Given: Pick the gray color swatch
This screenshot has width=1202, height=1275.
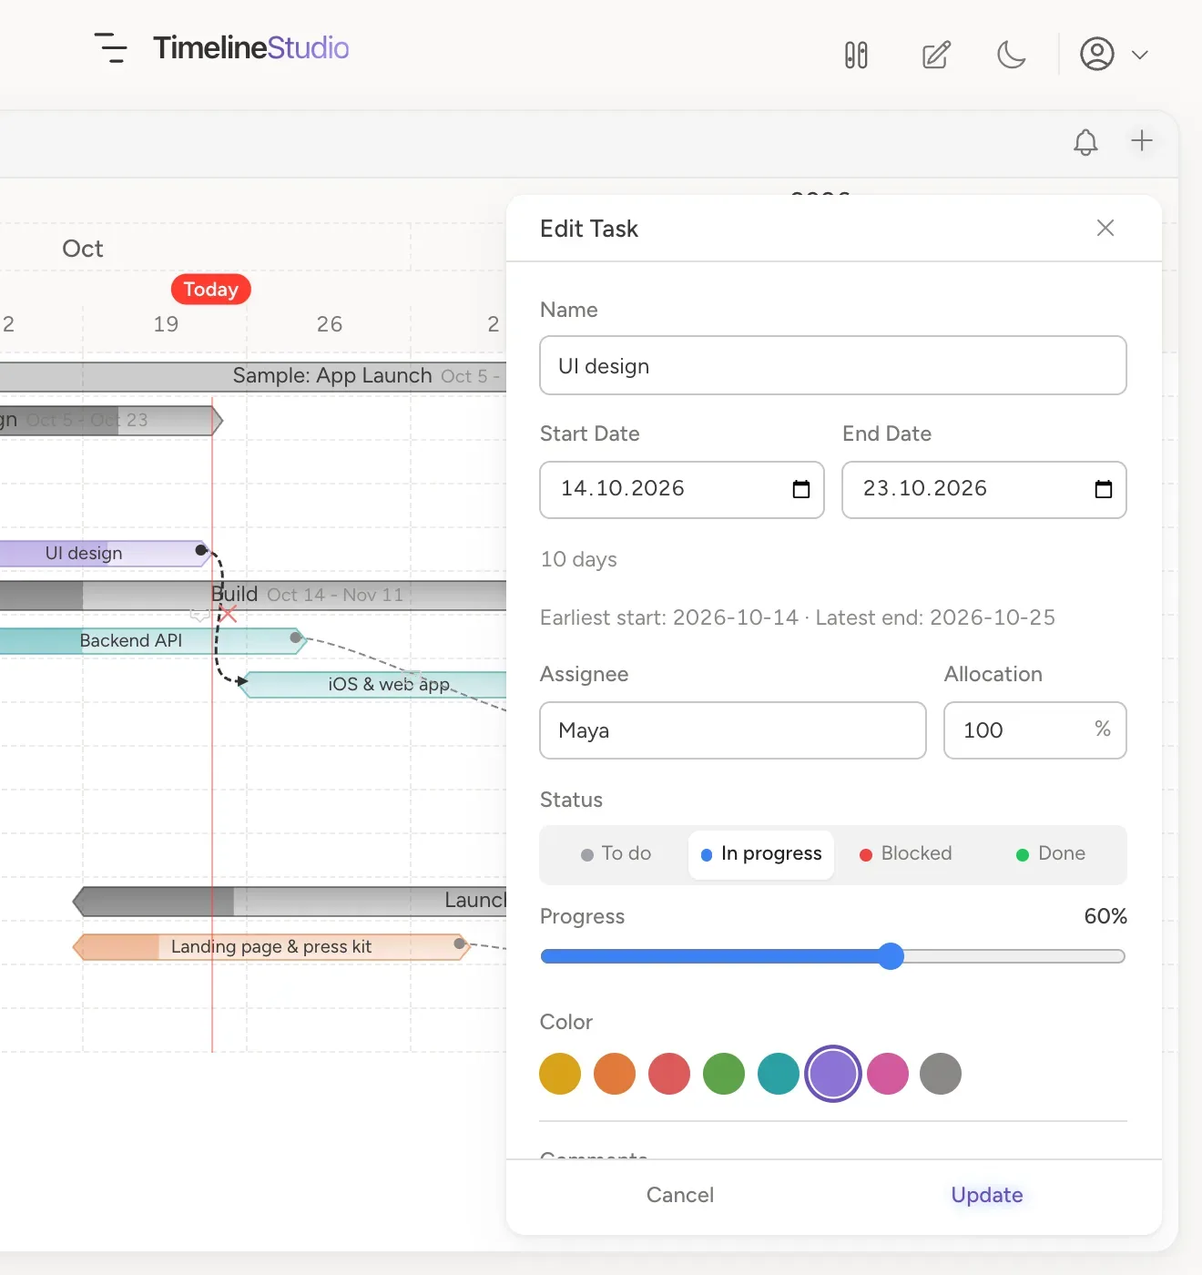Looking at the screenshot, I should (941, 1074).
